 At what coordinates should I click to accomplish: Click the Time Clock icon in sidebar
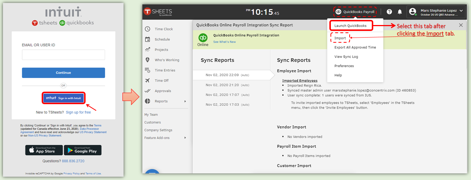(148, 29)
